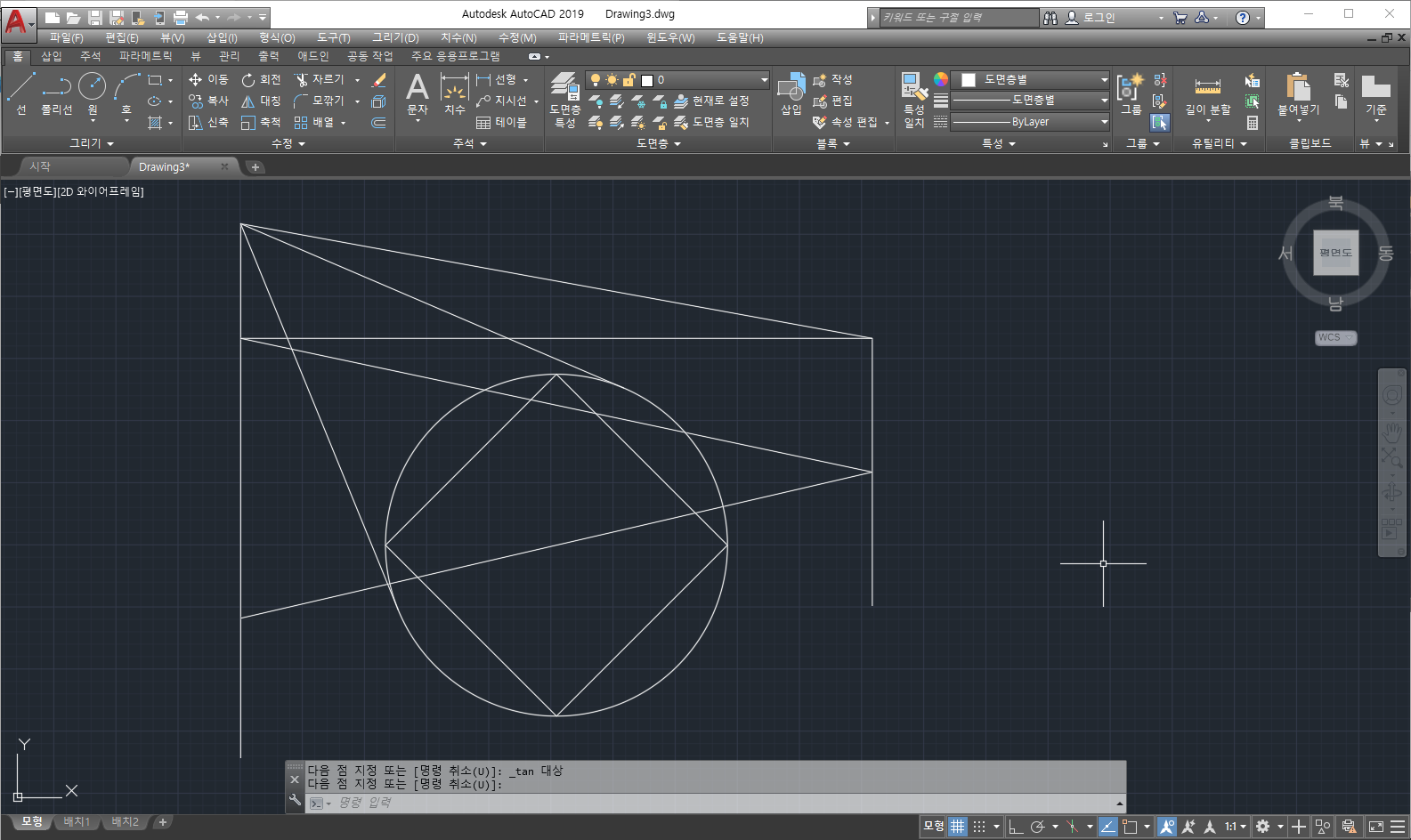1411x840 pixels.
Task: Toggle polar tracking in status bar
Action: coord(1037,827)
